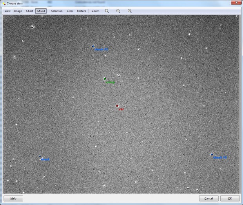Close the Choose stars dialog

click(x=236, y=2)
